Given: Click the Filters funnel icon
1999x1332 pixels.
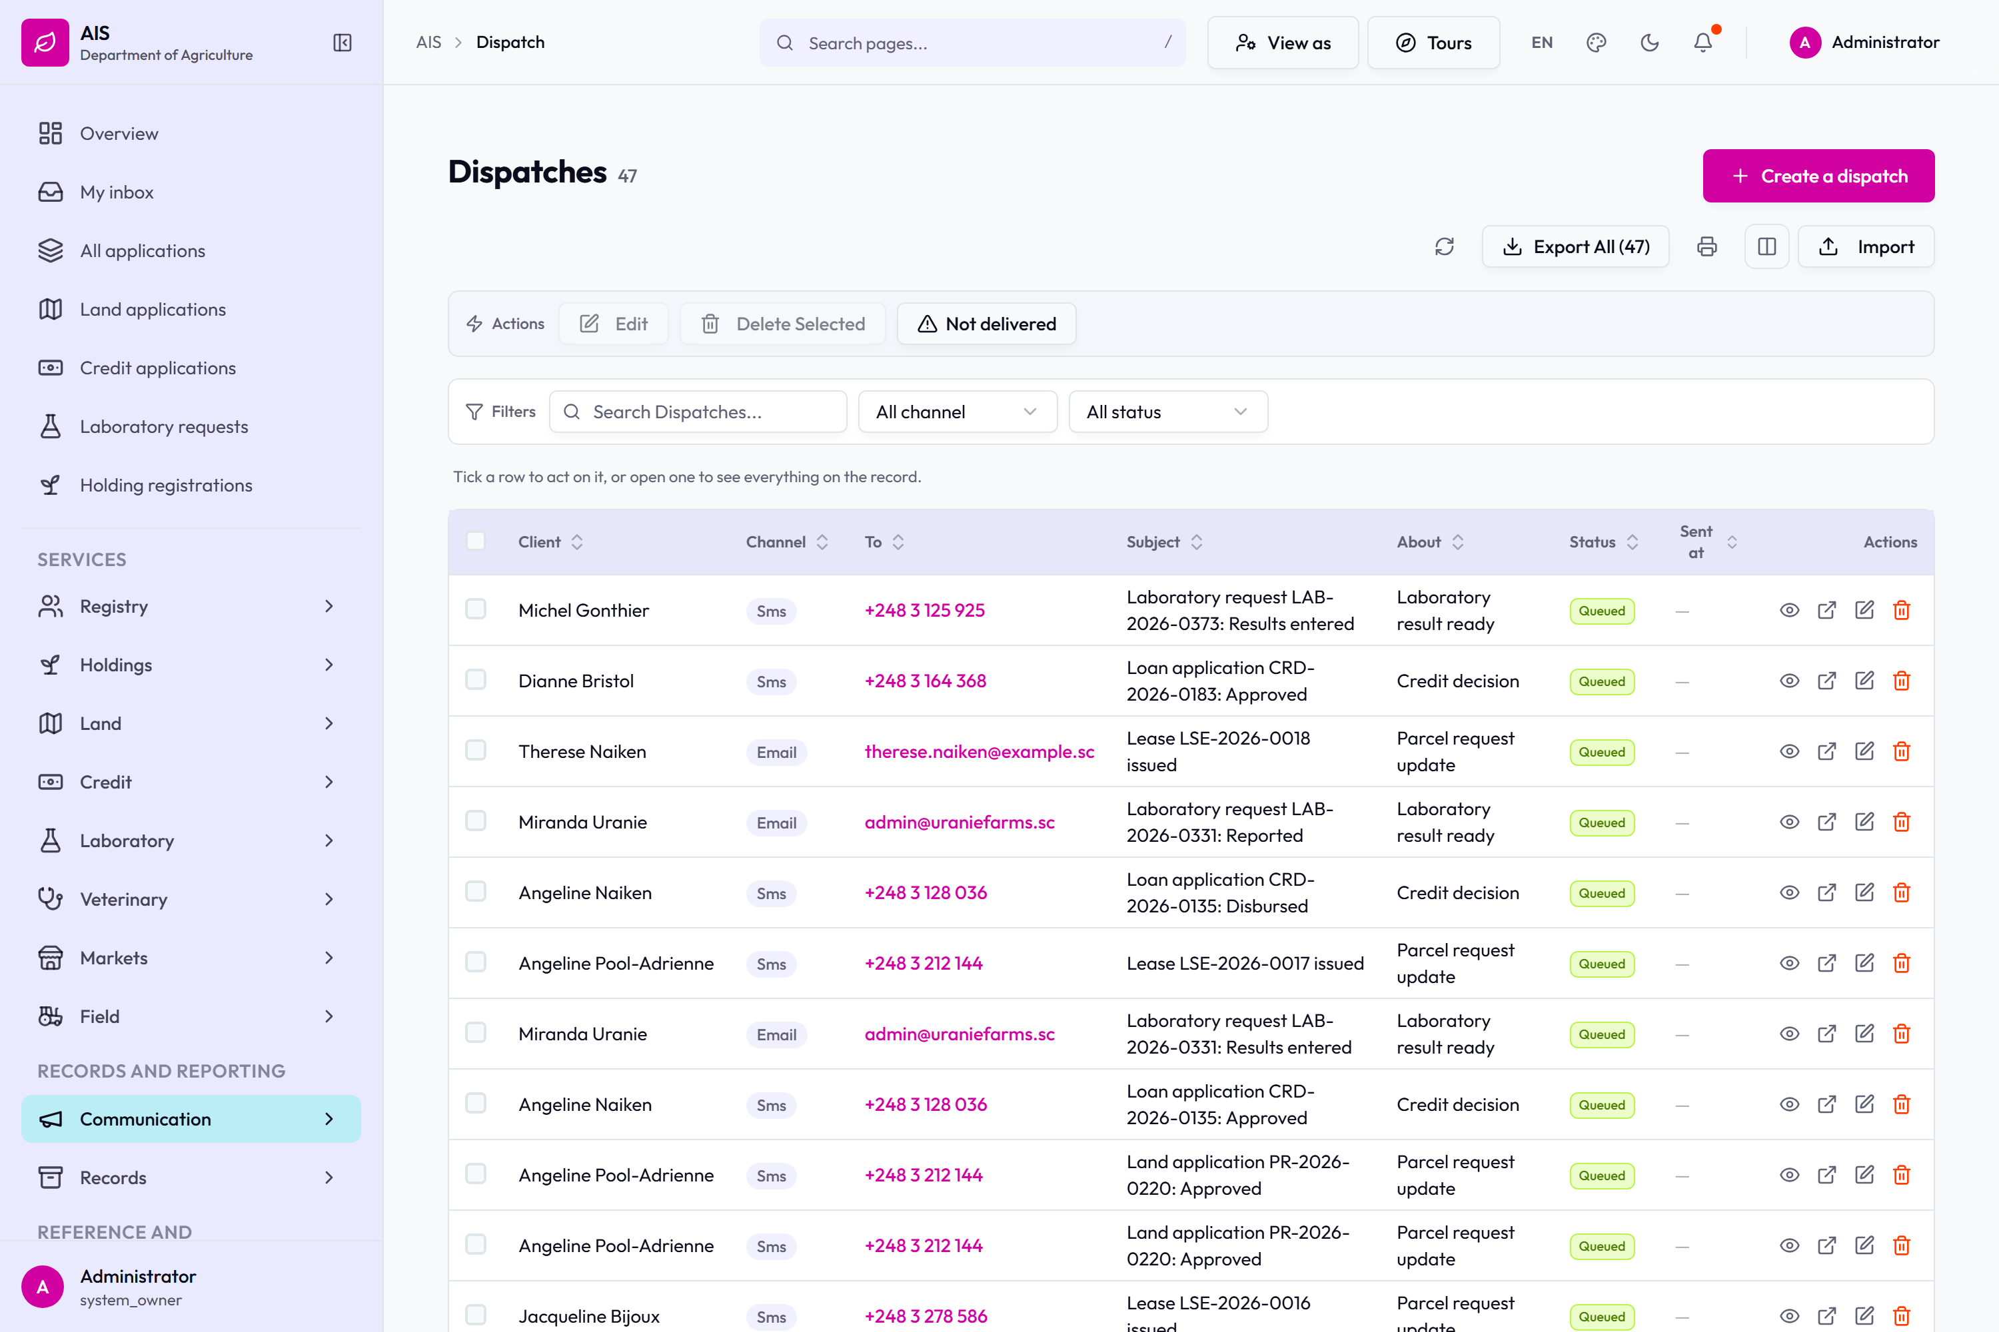Looking at the screenshot, I should [x=474, y=412].
